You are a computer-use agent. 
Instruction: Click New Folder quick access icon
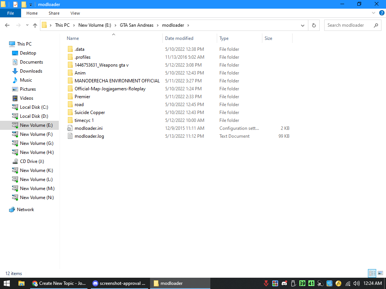click(24, 4)
